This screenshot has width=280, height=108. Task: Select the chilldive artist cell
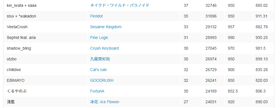[x=45, y=70]
